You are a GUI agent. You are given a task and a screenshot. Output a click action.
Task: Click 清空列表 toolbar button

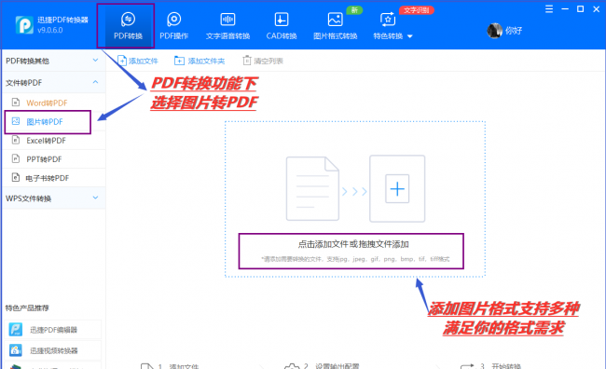[263, 61]
